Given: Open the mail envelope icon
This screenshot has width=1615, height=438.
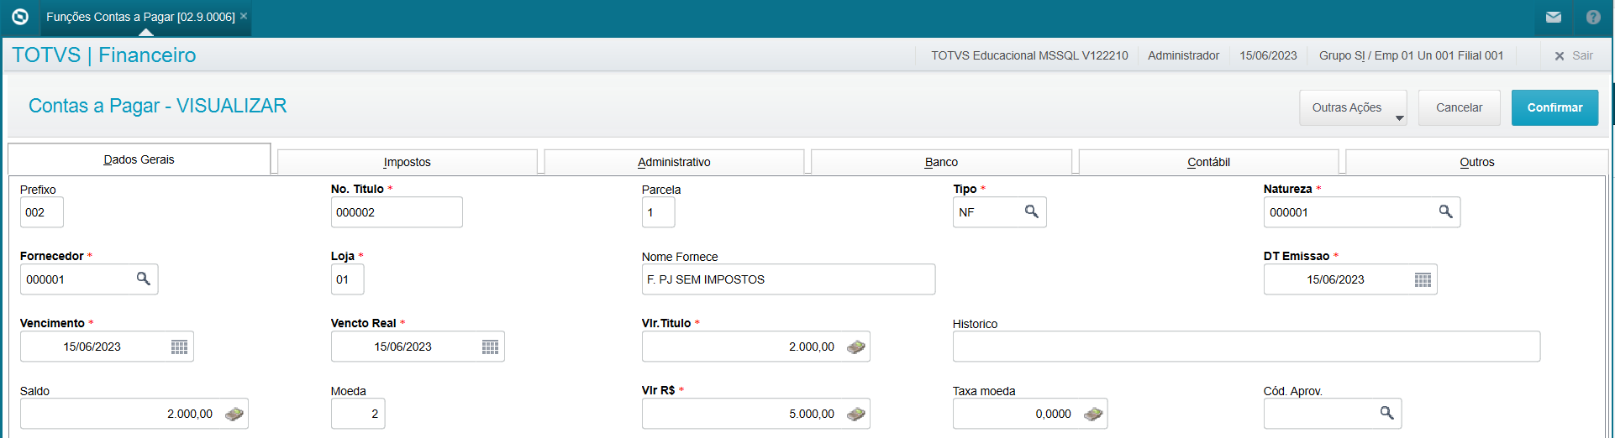Looking at the screenshot, I should click(x=1553, y=17).
